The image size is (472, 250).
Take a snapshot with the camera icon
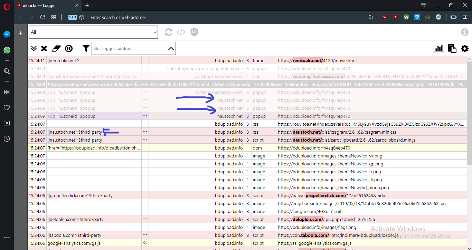tap(370, 17)
